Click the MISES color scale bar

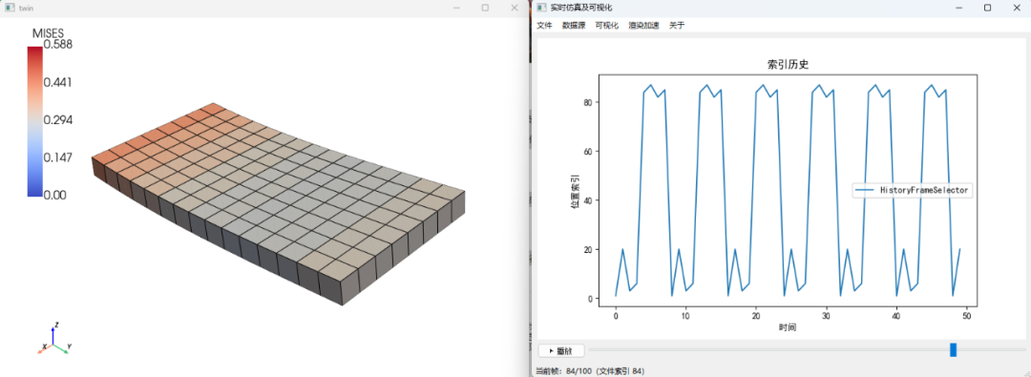point(34,121)
